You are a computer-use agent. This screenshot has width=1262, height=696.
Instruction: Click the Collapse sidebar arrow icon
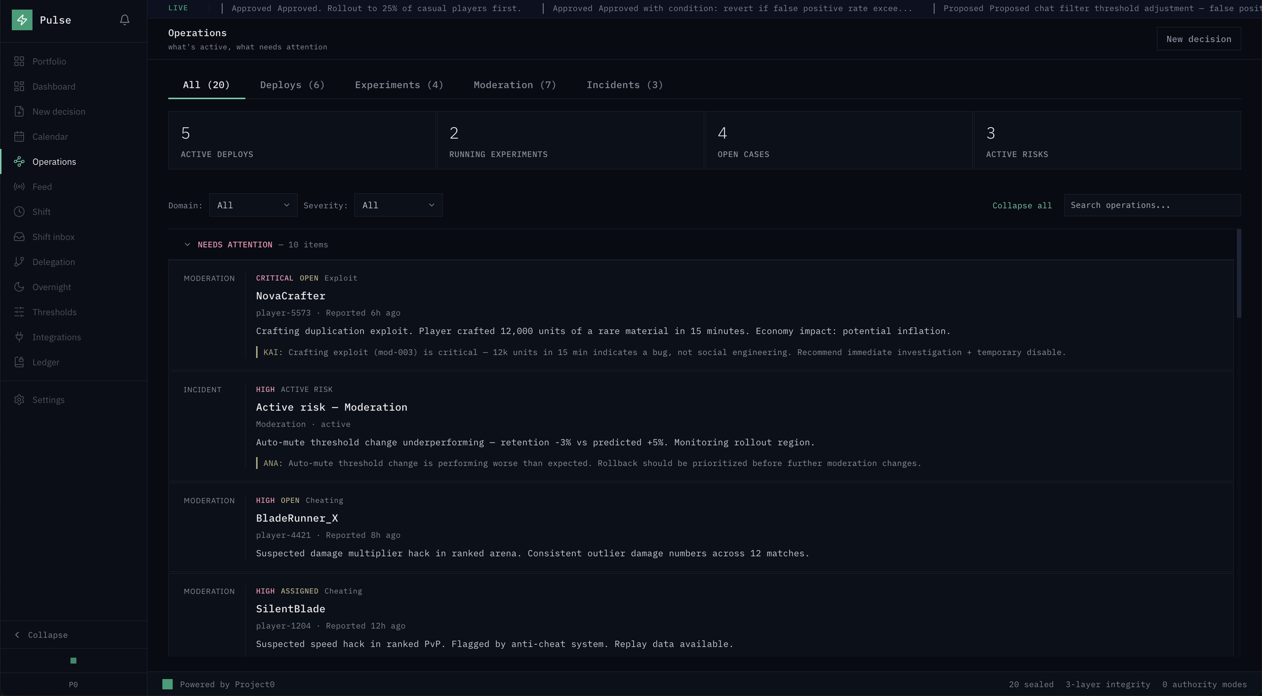click(x=17, y=635)
